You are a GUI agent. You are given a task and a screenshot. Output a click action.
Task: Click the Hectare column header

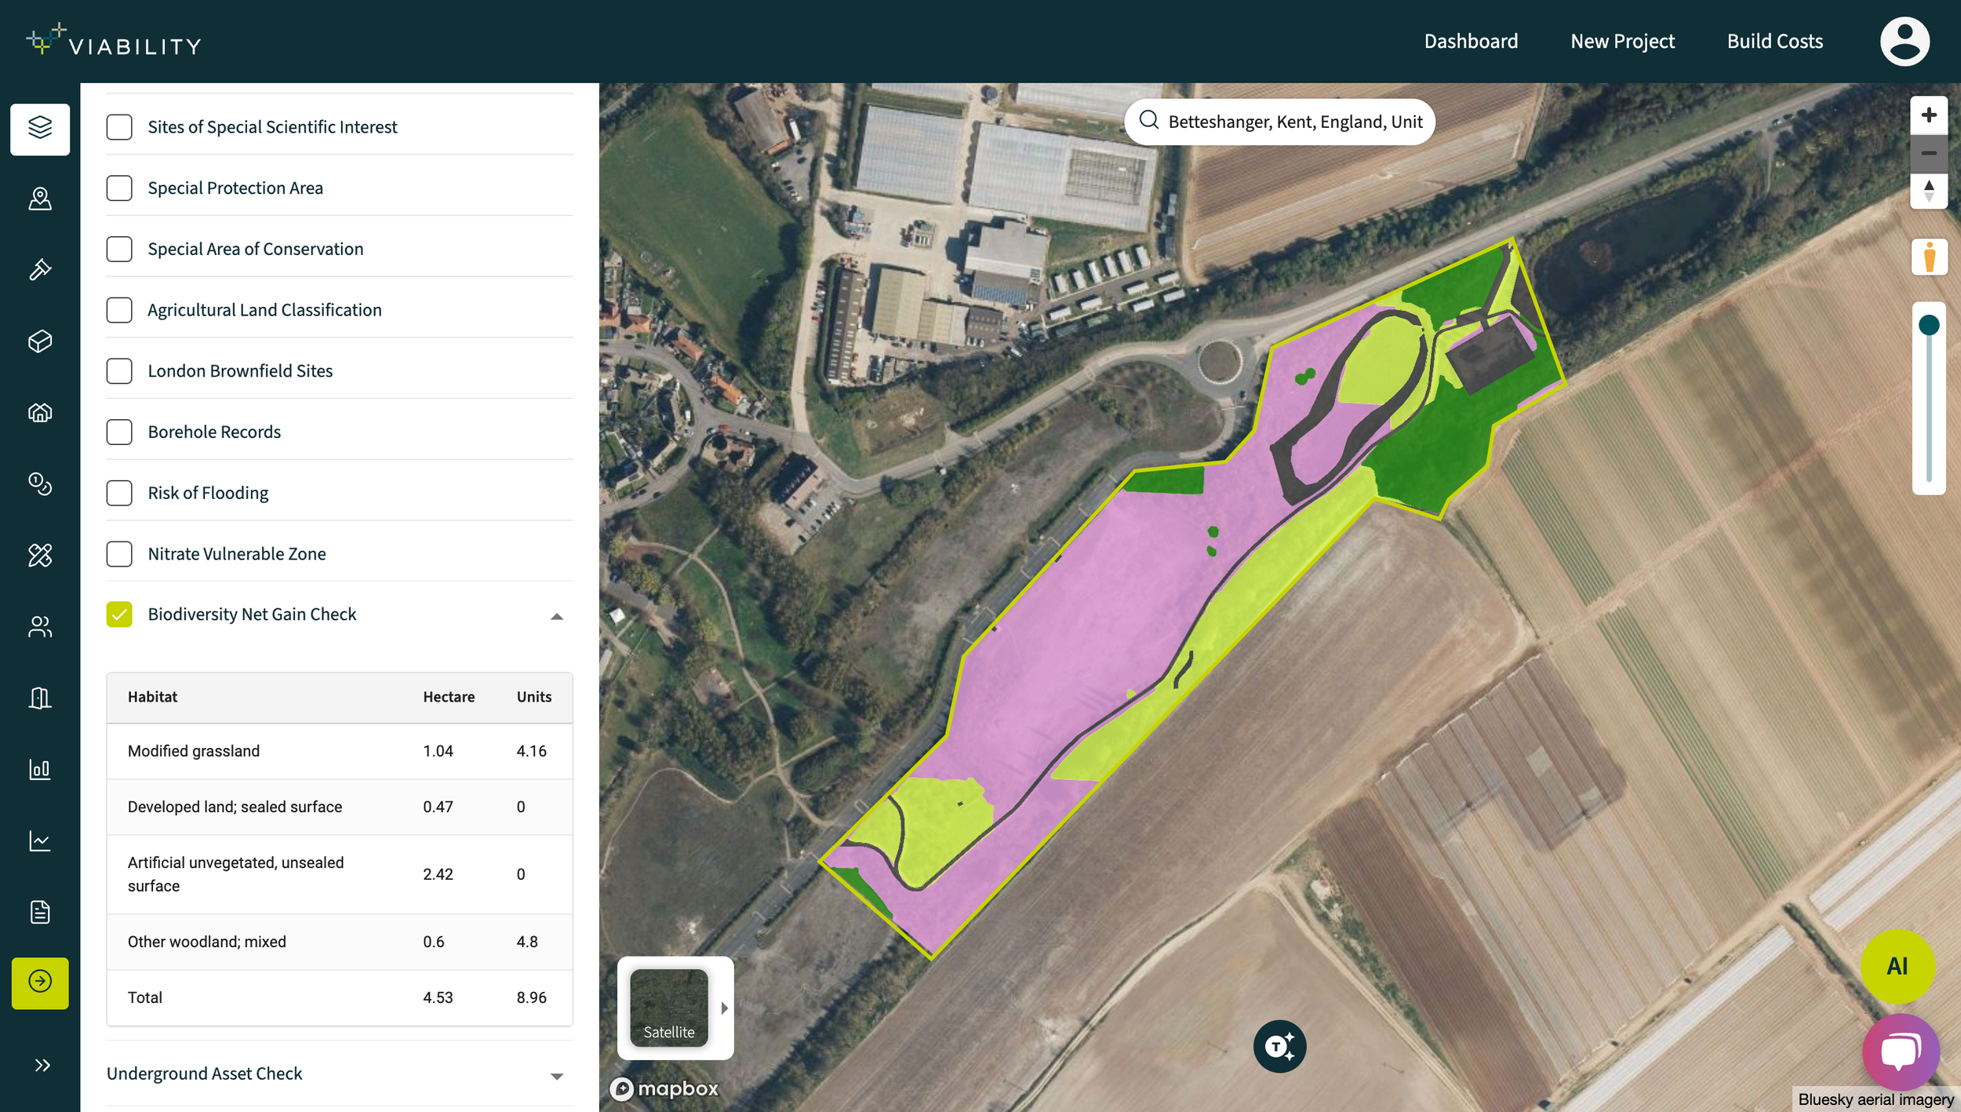449,697
